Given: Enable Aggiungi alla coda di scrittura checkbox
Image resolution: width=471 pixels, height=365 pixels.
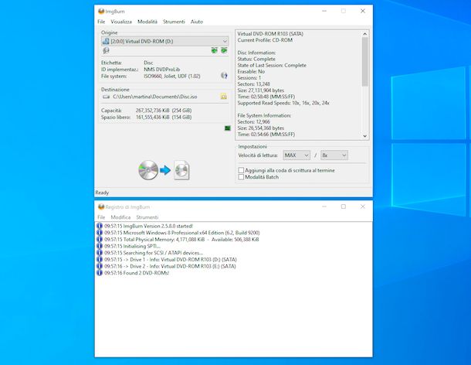Looking at the screenshot, I should pos(241,170).
